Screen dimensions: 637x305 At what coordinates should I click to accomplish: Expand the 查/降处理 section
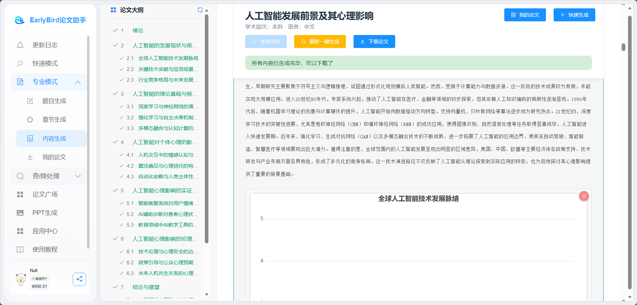[x=78, y=176]
